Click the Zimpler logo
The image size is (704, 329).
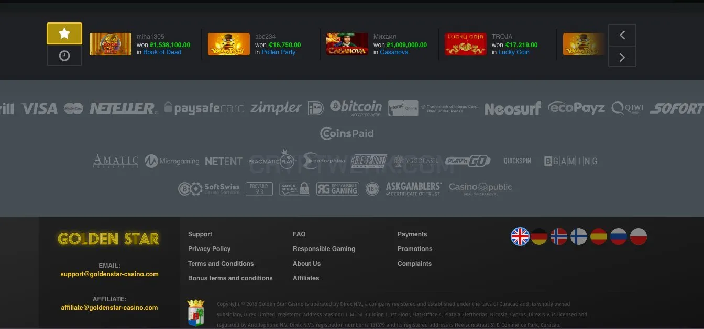276,108
